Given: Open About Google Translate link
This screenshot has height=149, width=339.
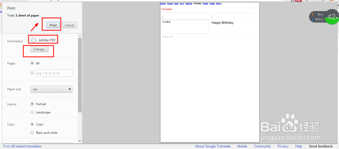Looking at the screenshot, I should pyautogui.click(x=213, y=146).
